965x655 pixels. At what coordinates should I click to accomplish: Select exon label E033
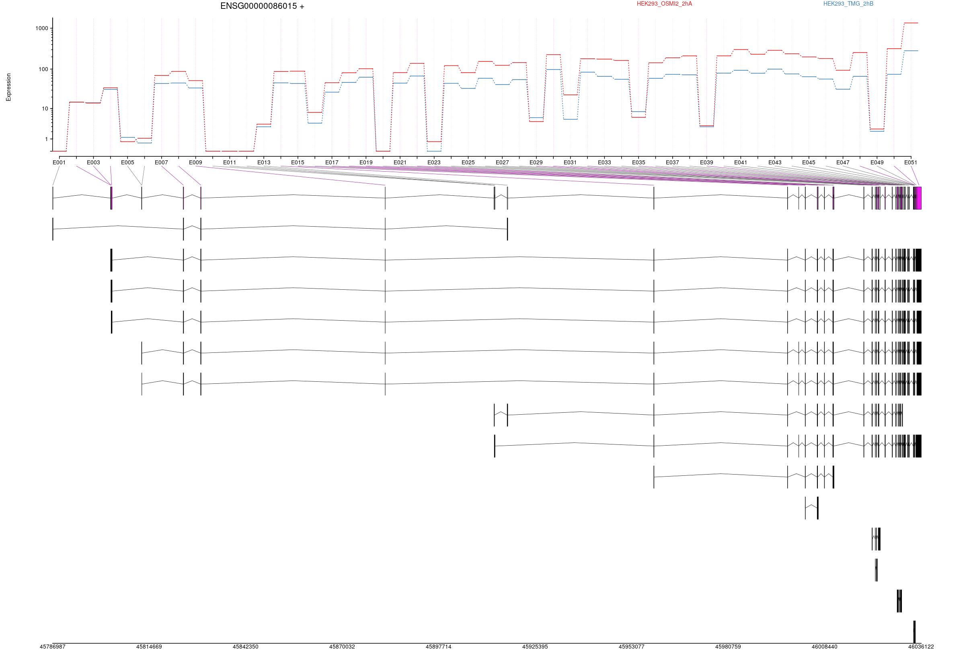[x=604, y=163]
